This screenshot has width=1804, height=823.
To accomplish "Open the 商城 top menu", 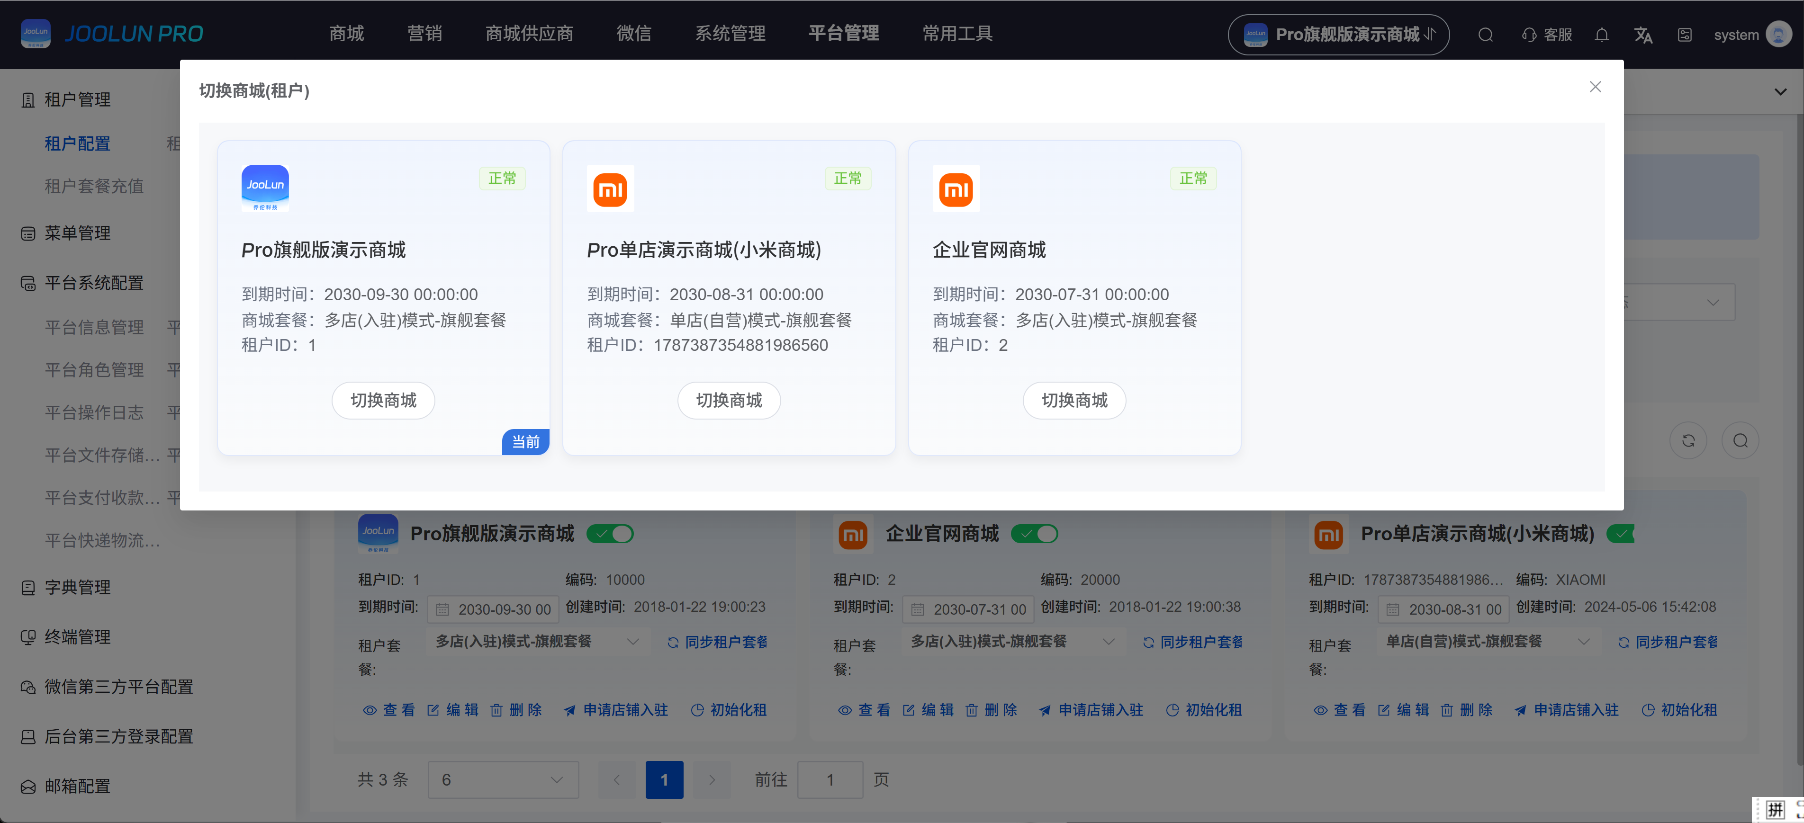I will (x=347, y=34).
